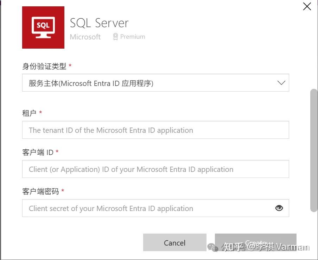Click the chevron on the authentication type dropdown

pos(281,83)
